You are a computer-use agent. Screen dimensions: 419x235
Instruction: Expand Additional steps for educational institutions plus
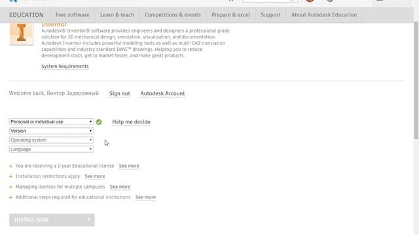click(10, 197)
